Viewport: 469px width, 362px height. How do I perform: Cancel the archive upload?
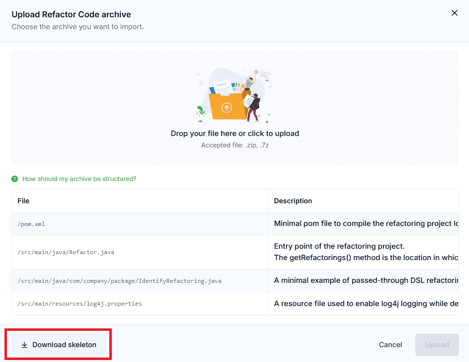(x=390, y=345)
